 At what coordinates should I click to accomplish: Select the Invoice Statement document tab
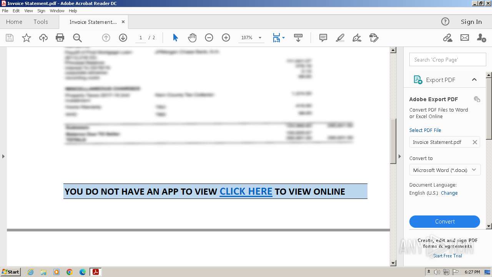tap(93, 22)
